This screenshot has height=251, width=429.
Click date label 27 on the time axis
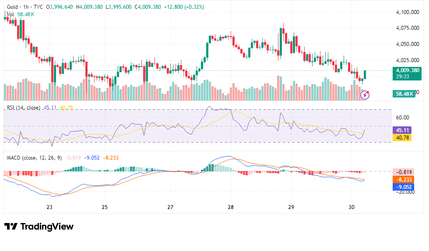170,207
